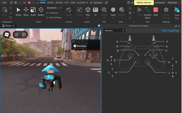182x113 pixels.
Task: Open the Toolbox
Action: 80,12
